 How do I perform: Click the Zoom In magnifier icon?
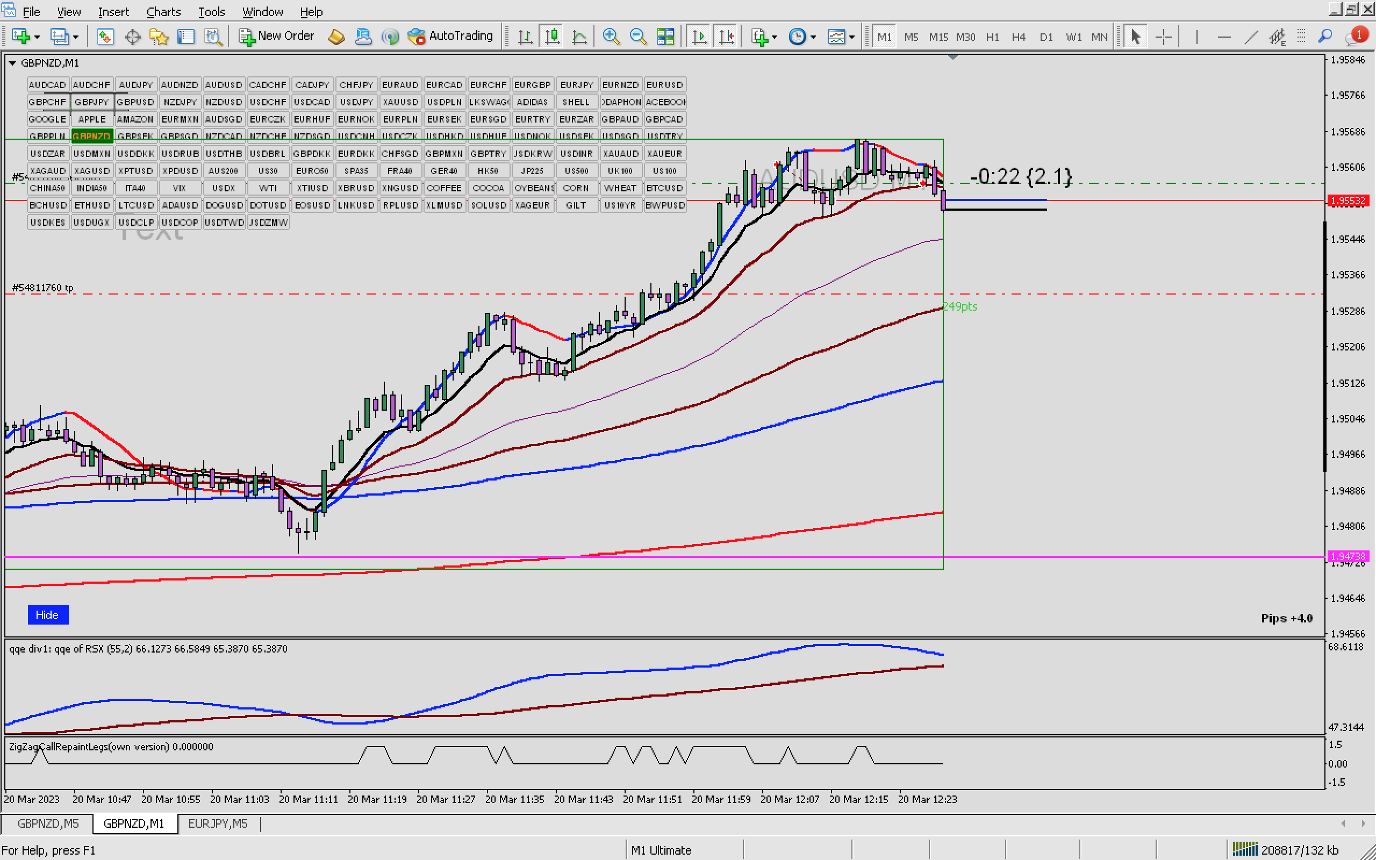[611, 37]
